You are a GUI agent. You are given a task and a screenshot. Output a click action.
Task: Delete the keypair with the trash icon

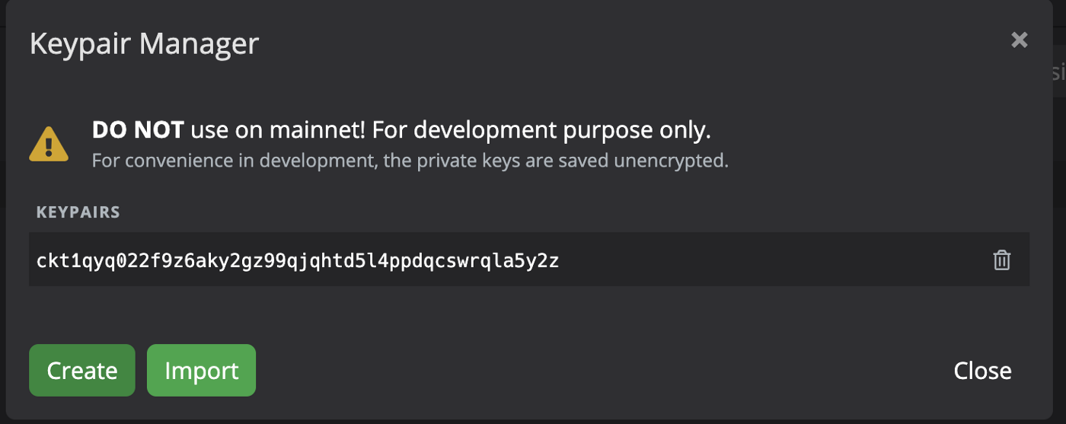tap(1001, 260)
